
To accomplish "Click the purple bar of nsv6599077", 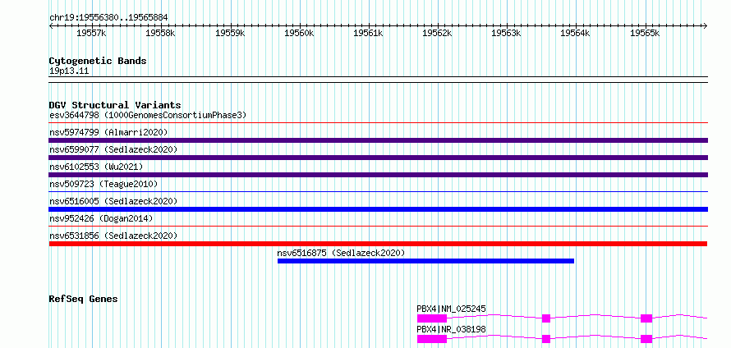I will (379, 158).
